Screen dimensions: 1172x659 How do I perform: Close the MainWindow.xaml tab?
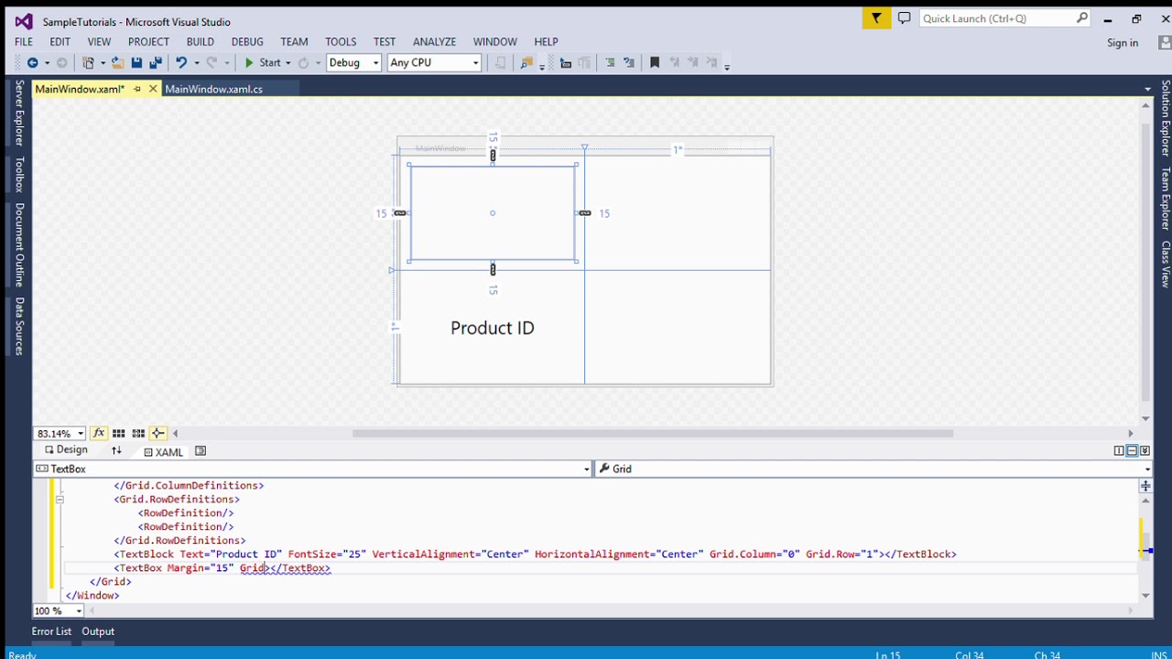[x=153, y=89]
